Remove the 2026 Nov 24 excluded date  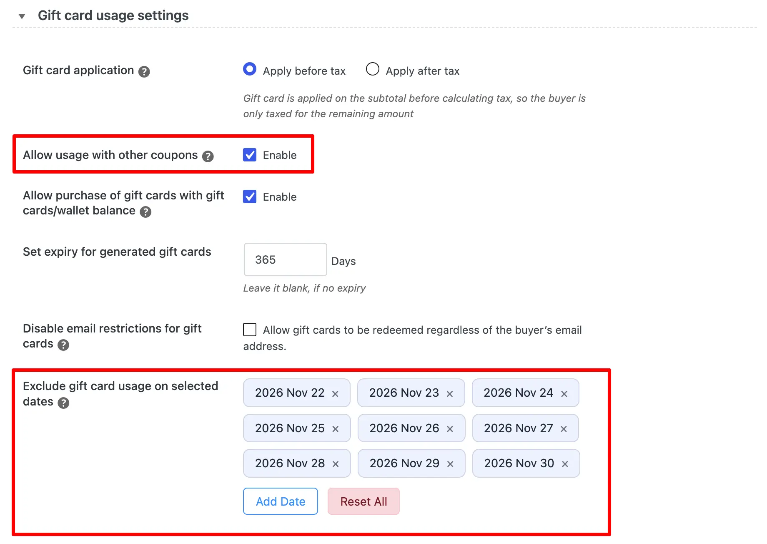(564, 394)
